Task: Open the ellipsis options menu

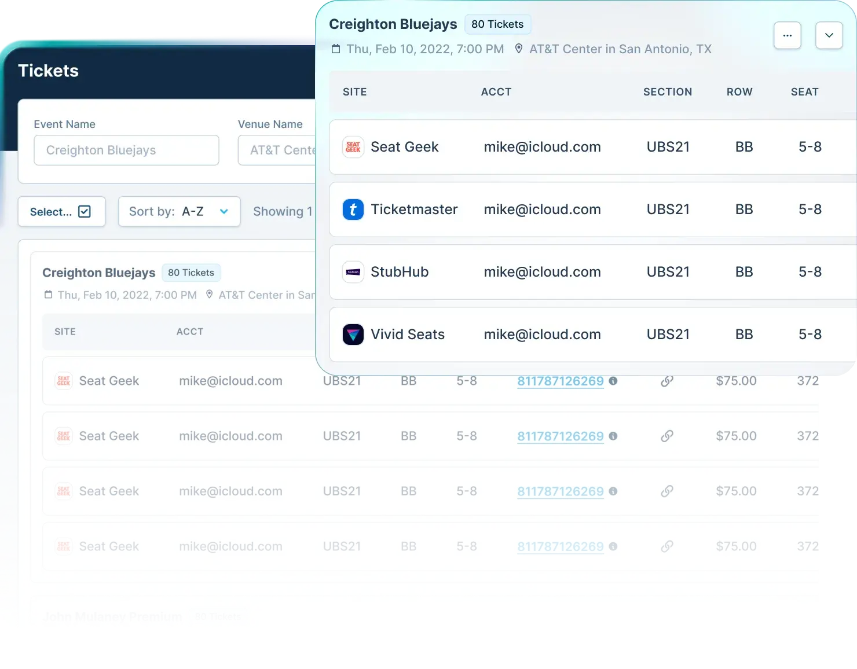Action: (787, 35)
